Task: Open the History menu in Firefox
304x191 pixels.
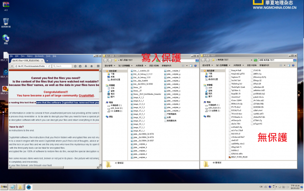Action: 30,56
